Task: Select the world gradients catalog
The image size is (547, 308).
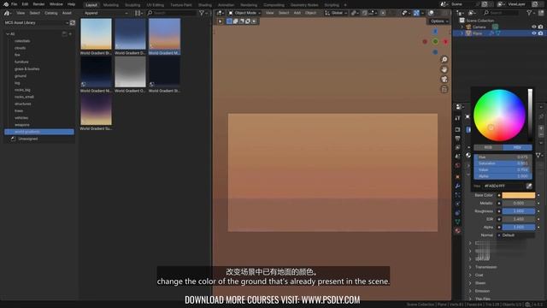Action: 39,132
